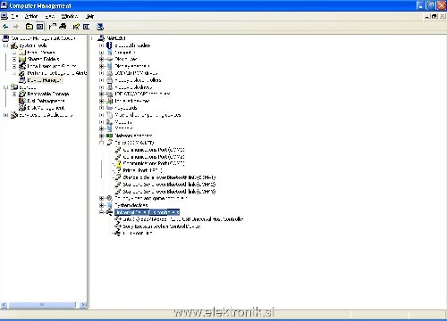This screenshot has height=321, width=447.
Task: Toggle the Show/Hide Console Tree toolbar button
Action: (39, 27)
